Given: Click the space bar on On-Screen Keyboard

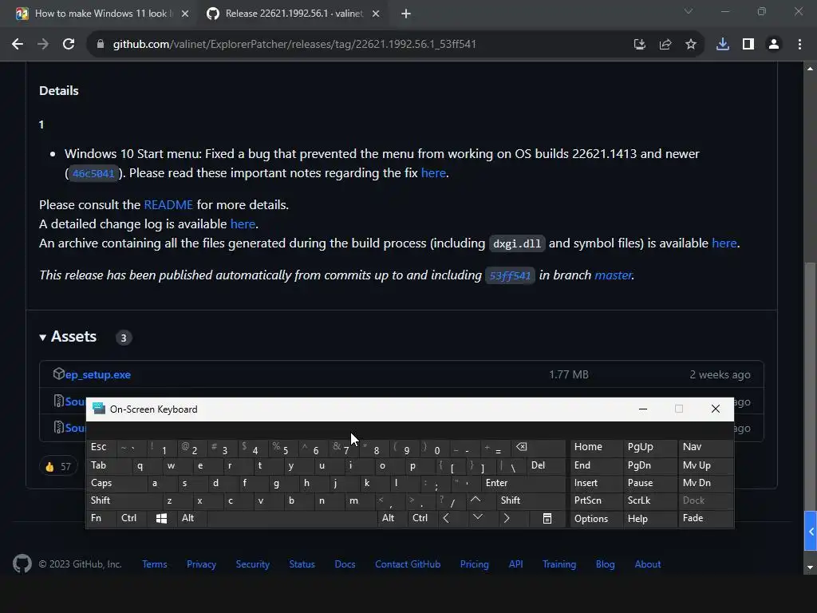Looking at the screenshot, I should (292, 518).
